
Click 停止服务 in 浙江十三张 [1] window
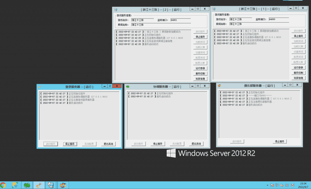298,36
